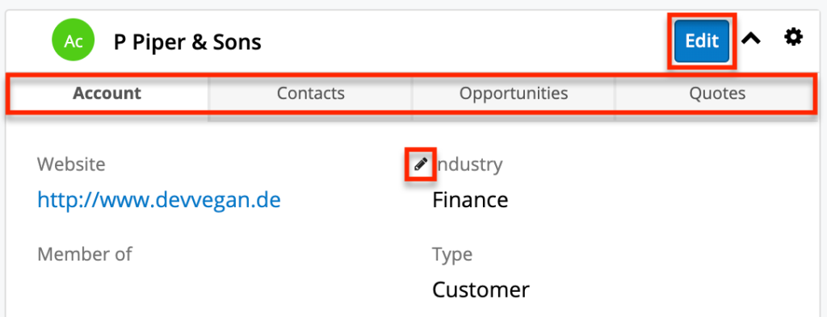827x317 pixels.
Task: Click the Finance industry value
Action: coord(470,200)
